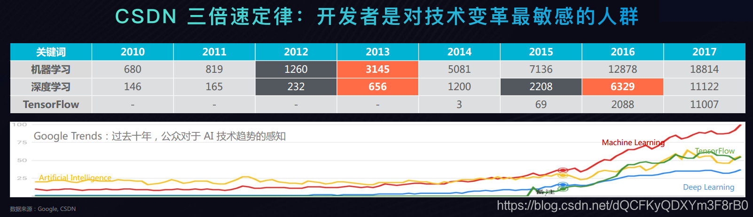Click the orange highlighted cell 656

pos(378,87)
